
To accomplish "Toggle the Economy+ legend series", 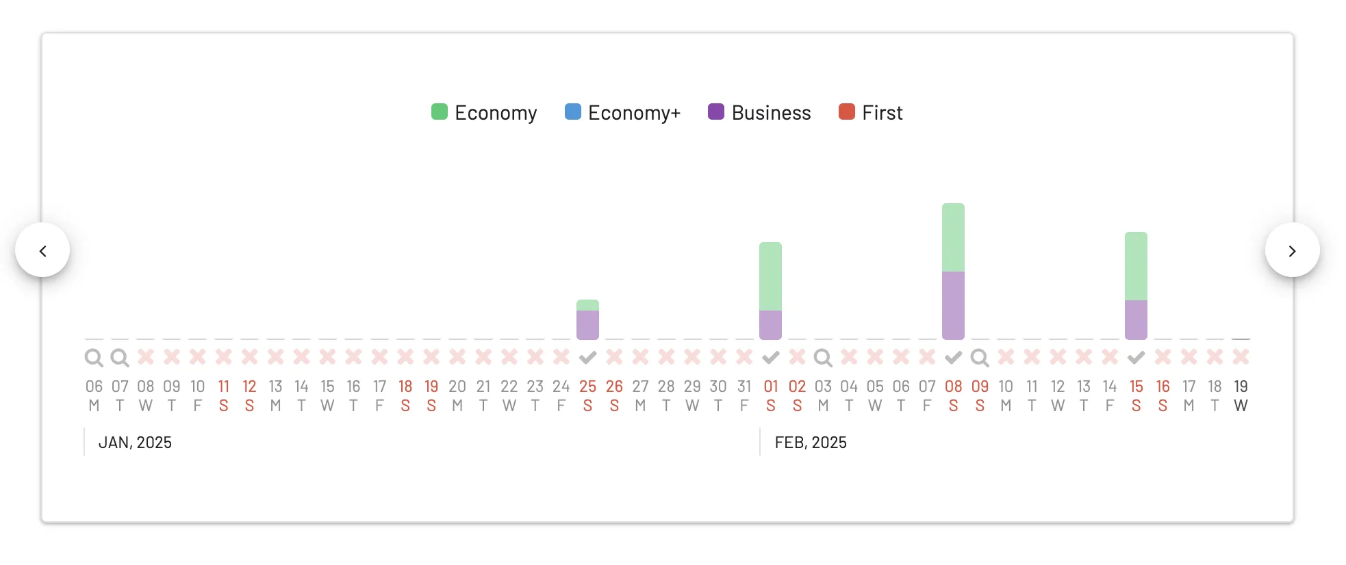I will 622,112.
